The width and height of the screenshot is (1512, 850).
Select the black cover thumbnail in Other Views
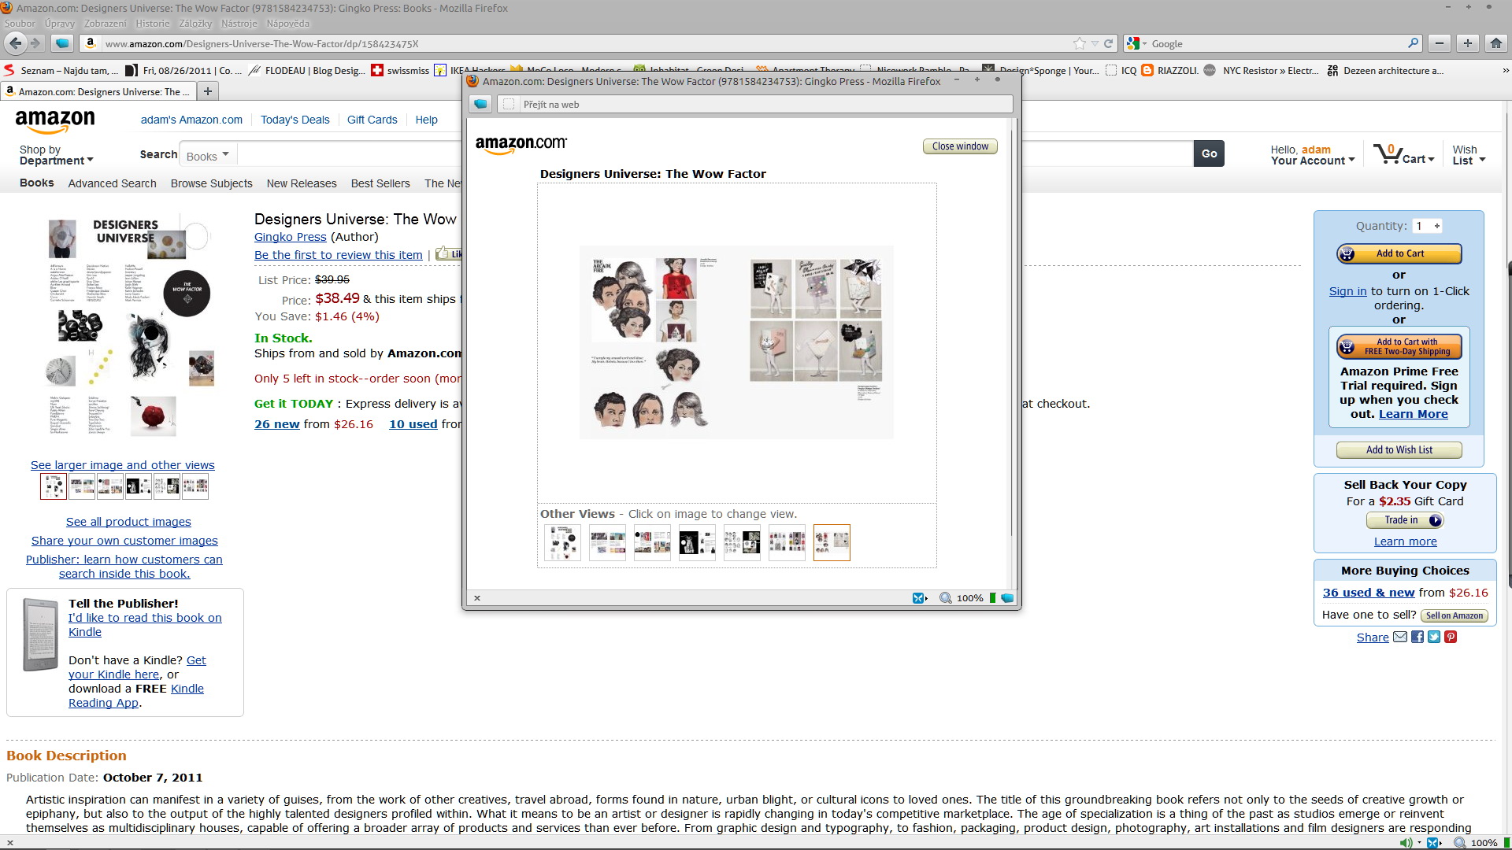697,542
